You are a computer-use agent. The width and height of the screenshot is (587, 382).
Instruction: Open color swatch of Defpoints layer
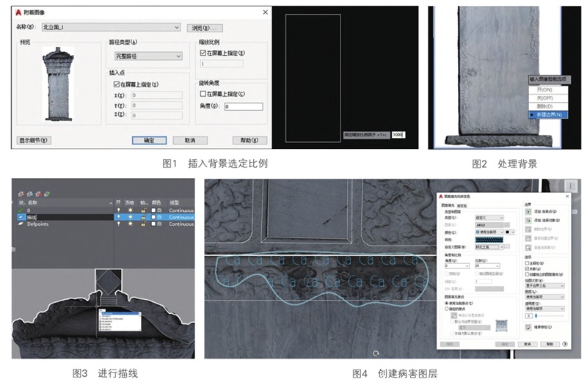tap(153, 224)
